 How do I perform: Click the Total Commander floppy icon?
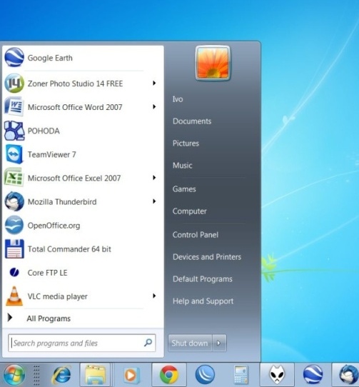[x=14, y=248]
